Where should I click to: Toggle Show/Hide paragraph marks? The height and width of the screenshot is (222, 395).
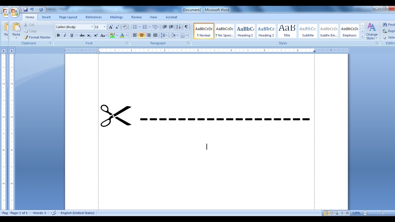[186, 27]
